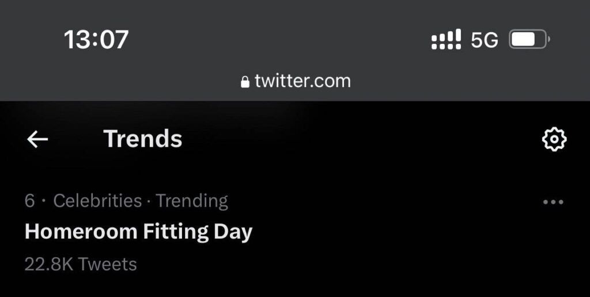Tap the 13:07 clock in status bar
This screenshot has width=590, height=297.
point(96,40)
